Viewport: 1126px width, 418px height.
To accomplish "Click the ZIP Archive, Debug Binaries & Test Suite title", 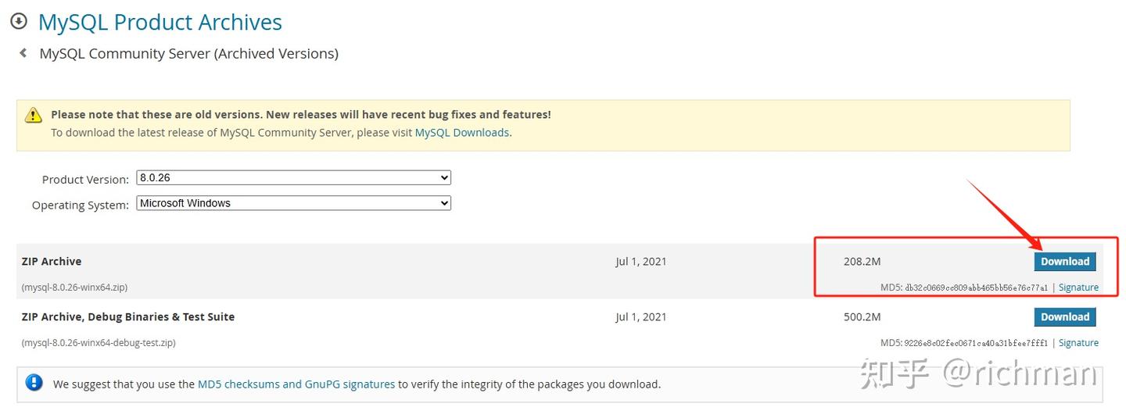I will [x=128, y=317].
